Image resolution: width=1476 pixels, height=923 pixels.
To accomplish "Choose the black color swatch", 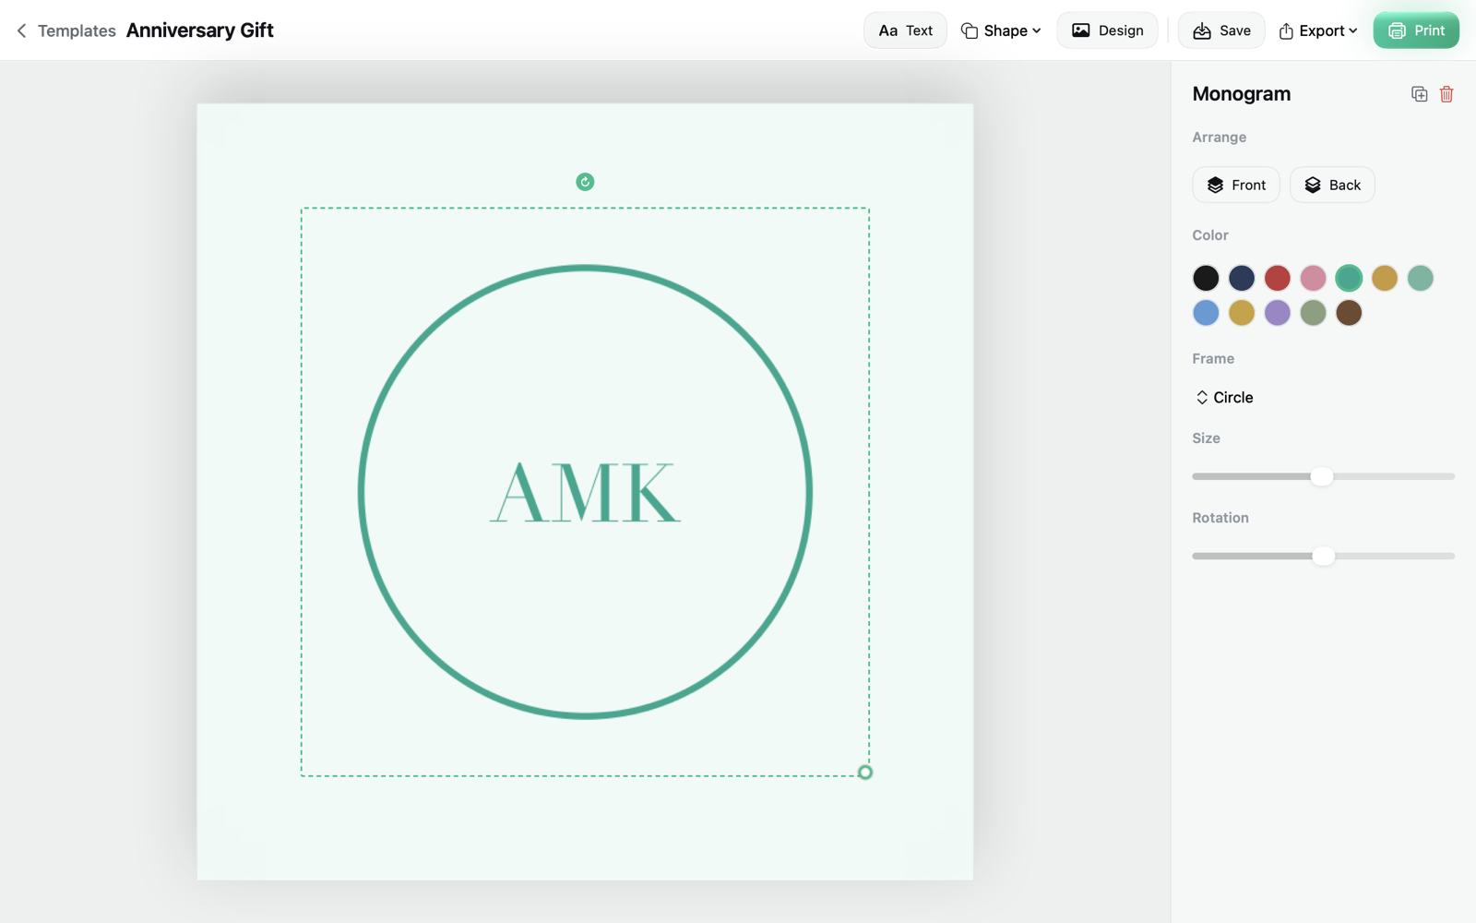I will 1206,278.
